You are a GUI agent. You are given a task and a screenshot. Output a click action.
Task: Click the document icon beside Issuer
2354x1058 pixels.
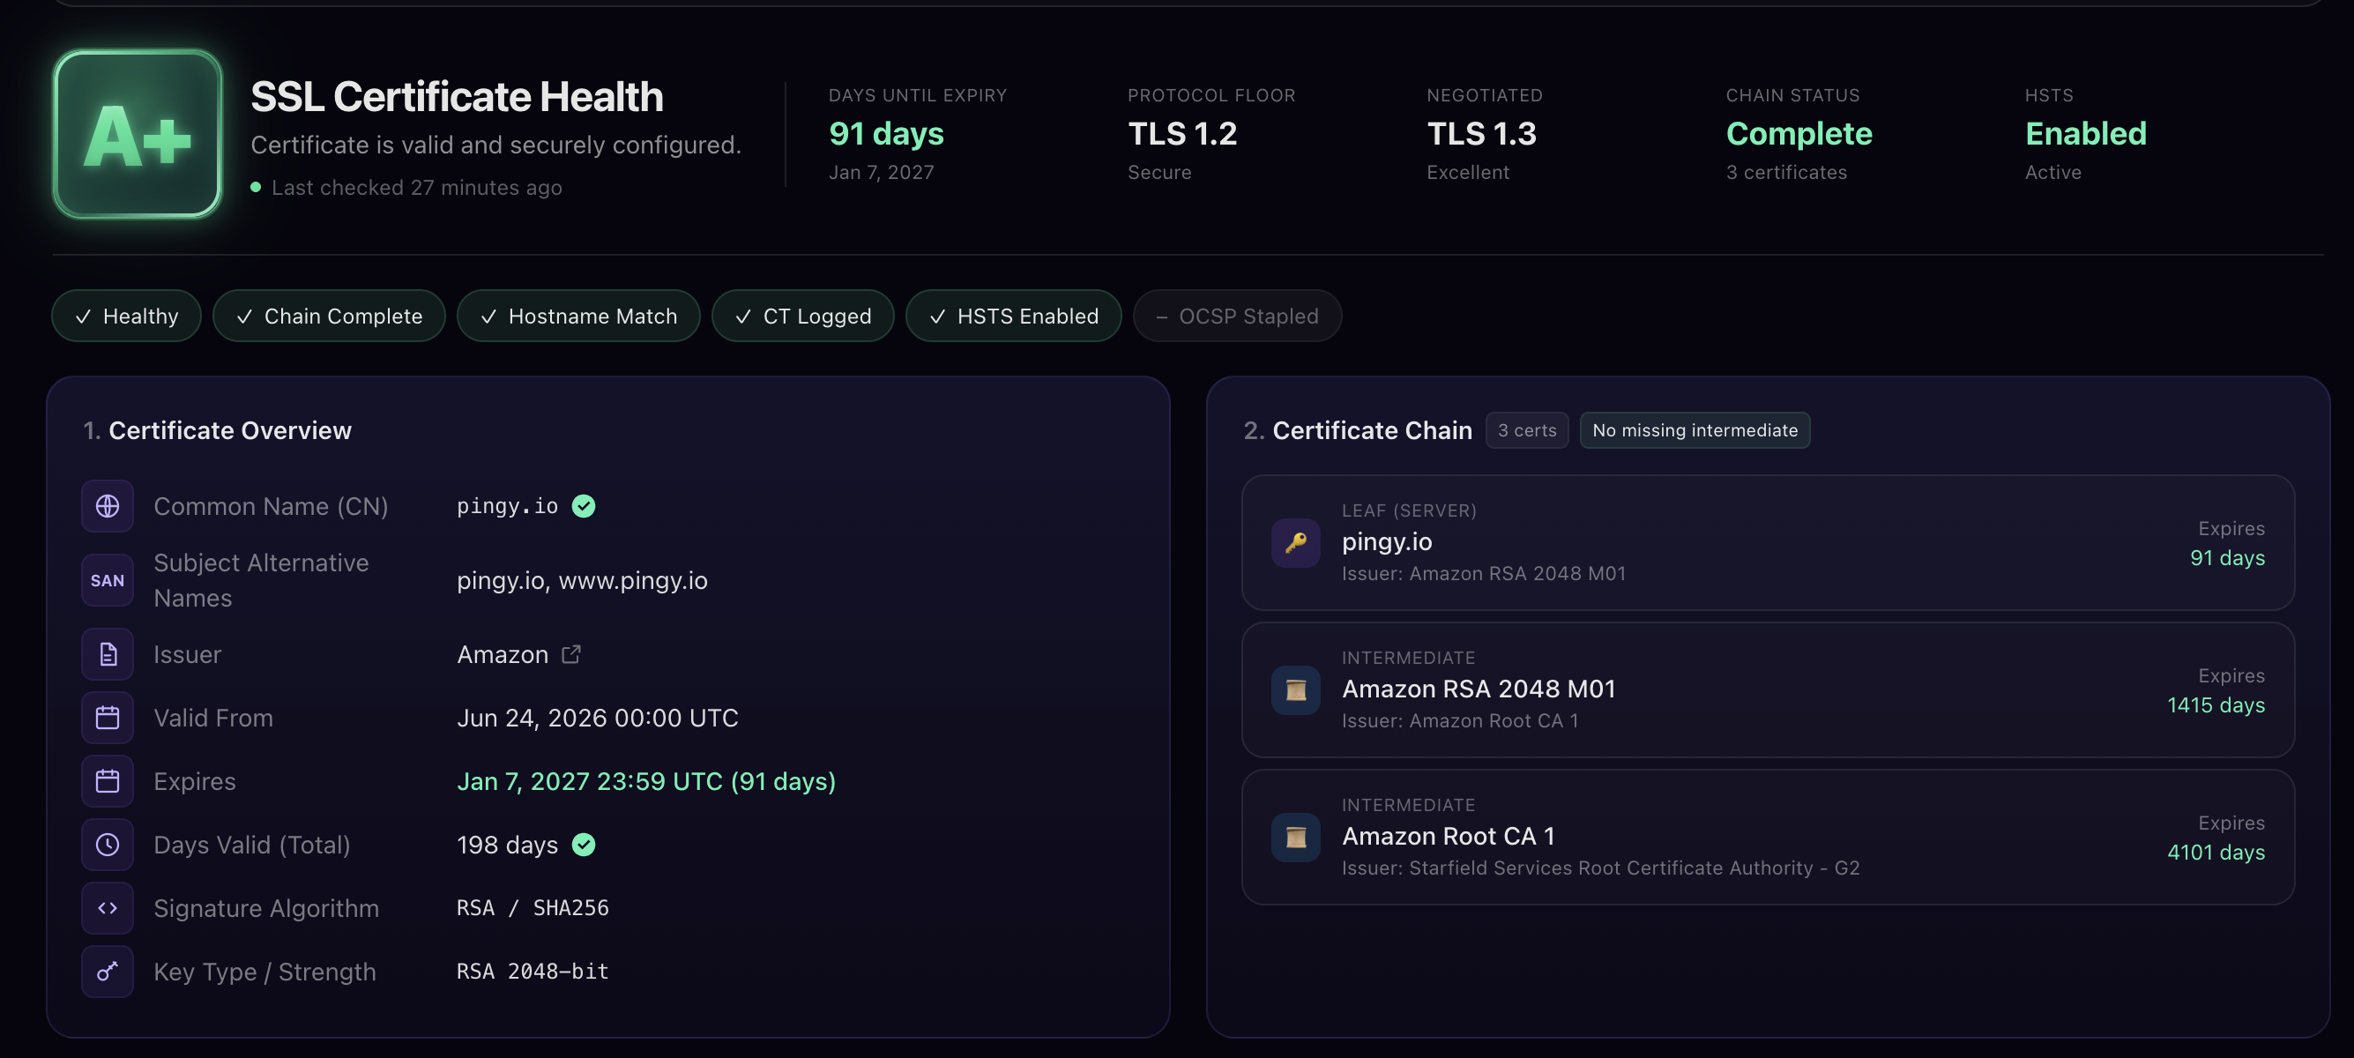coord(107,654)
